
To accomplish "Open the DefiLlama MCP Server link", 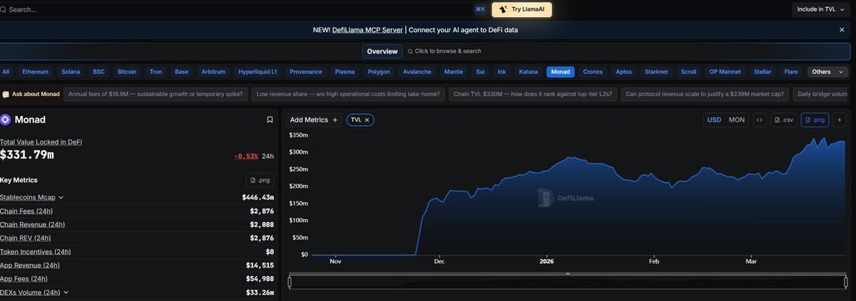I will click(368, 30).
